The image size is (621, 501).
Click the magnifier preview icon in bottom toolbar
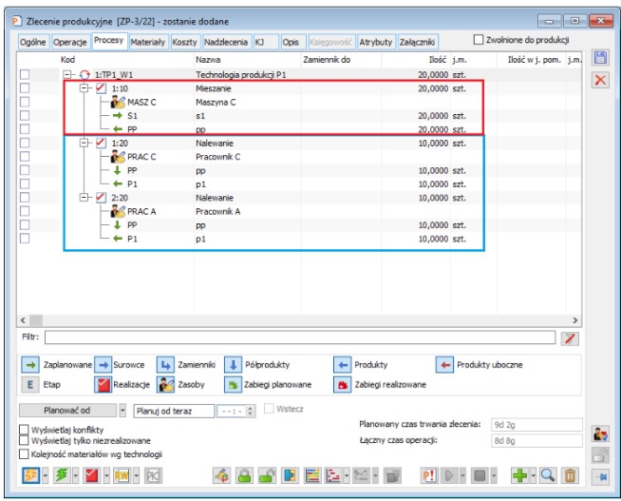[x=548, y=475]
